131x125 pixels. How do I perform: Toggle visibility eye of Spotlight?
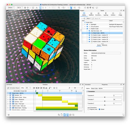87,24
